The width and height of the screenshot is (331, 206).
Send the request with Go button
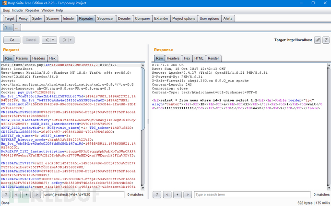12,40
